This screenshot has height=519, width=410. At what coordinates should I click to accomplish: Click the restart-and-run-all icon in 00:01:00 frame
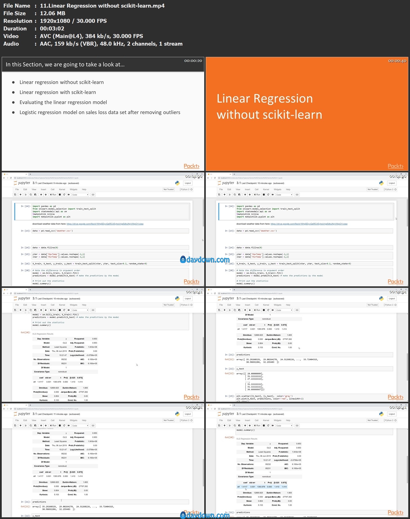(x=69, y=195)
